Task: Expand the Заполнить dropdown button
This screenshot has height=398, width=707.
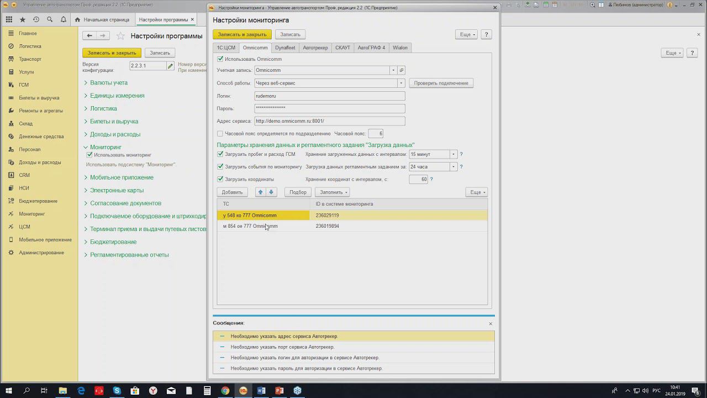Action: point(332,192)
